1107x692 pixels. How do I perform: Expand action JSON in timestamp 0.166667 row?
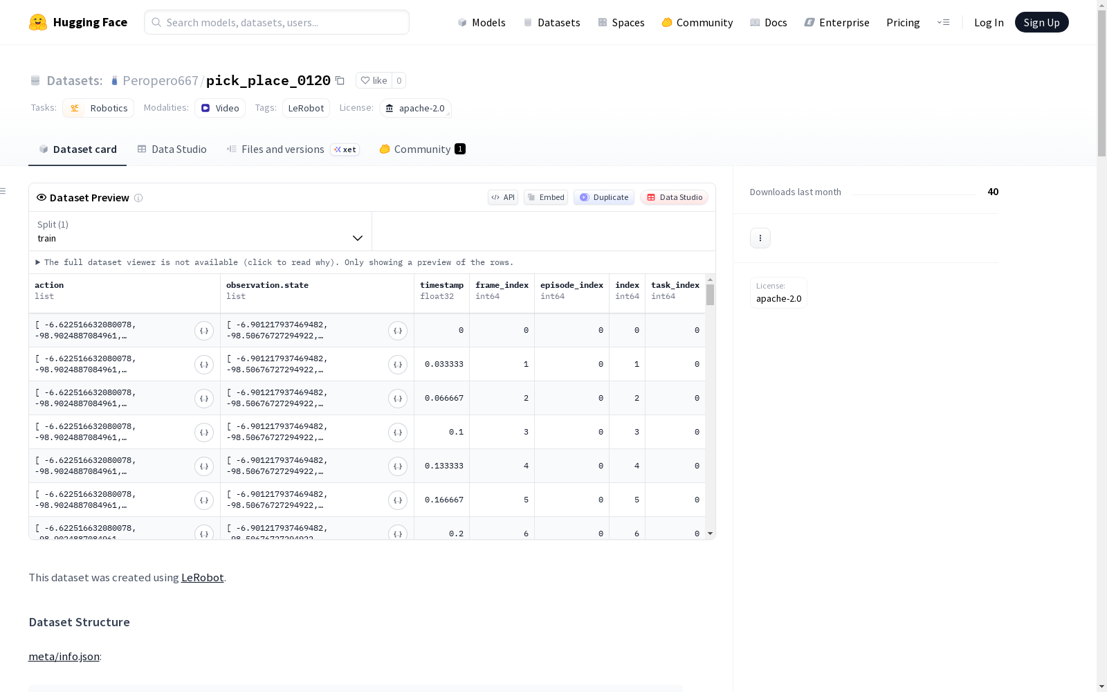click(204, 500)
